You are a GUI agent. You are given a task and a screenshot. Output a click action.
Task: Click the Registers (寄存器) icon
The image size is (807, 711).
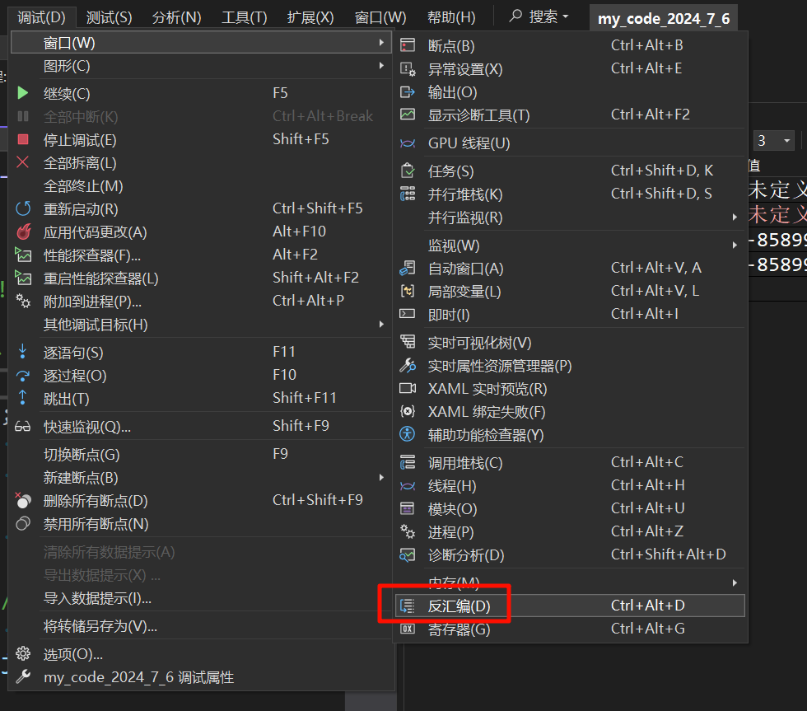pyautogui.click(x=407, y=629)
